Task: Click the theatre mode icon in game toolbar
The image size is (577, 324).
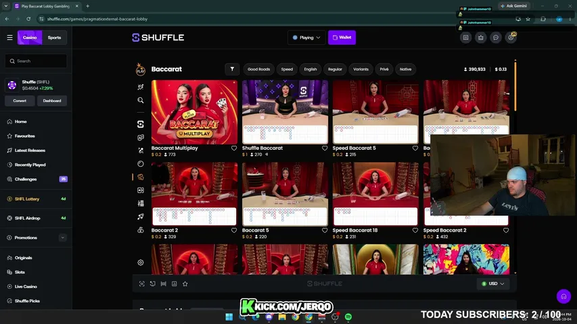Action: click(164, 284)
